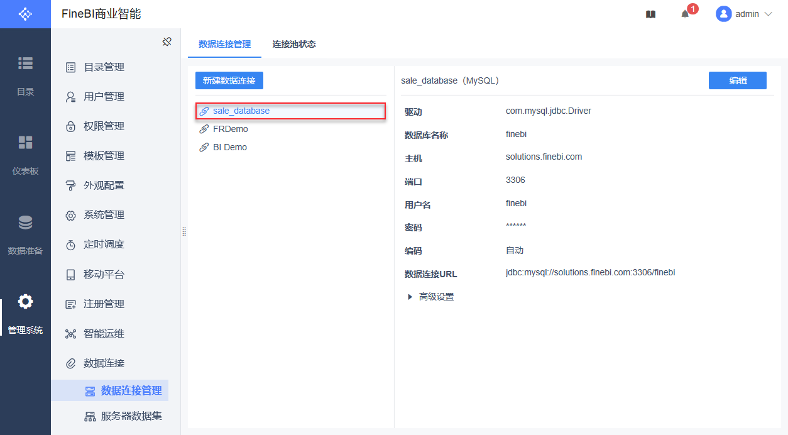The width and height of the screenshot is (788, 435).
Task: Click the JDBC connection URL text
Action: (x=591, y=272)
